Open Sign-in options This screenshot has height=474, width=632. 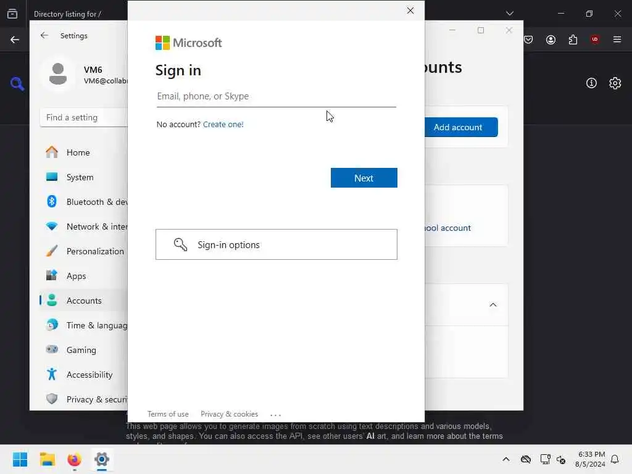coord(276,244)
